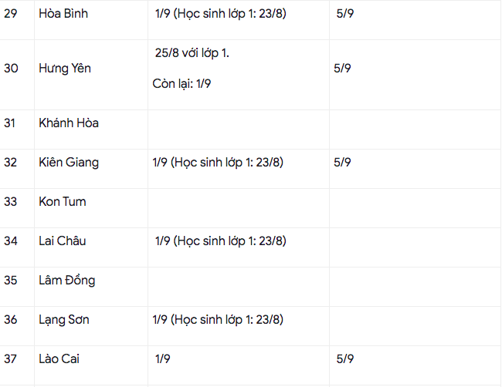Image resolution: width=502 pixels, height=387 pixels.
Task: Click the 5/9 date in Kiên Giang row
Action: [x=343, y=163]
